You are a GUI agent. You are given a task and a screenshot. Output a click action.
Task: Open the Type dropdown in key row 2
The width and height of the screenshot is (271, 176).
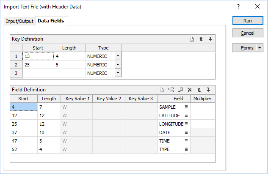(x=118, y=65)
